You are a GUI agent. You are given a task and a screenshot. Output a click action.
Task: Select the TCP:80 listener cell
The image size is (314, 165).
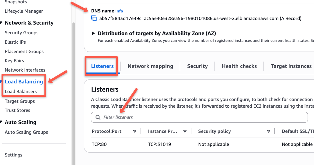[x=99, y=144]
